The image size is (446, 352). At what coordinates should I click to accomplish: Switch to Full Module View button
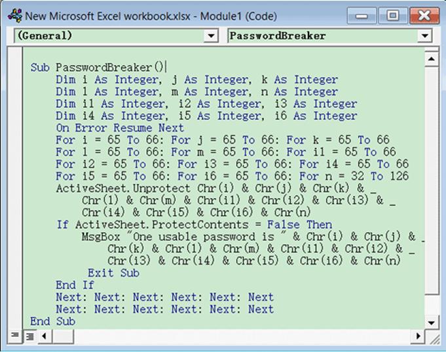click(x=29, y=336)
